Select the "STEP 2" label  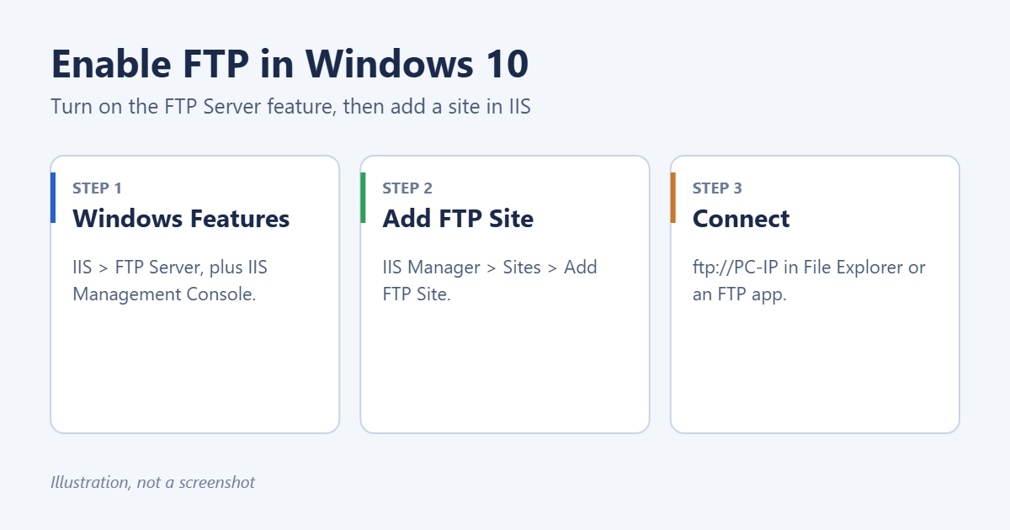407,188
